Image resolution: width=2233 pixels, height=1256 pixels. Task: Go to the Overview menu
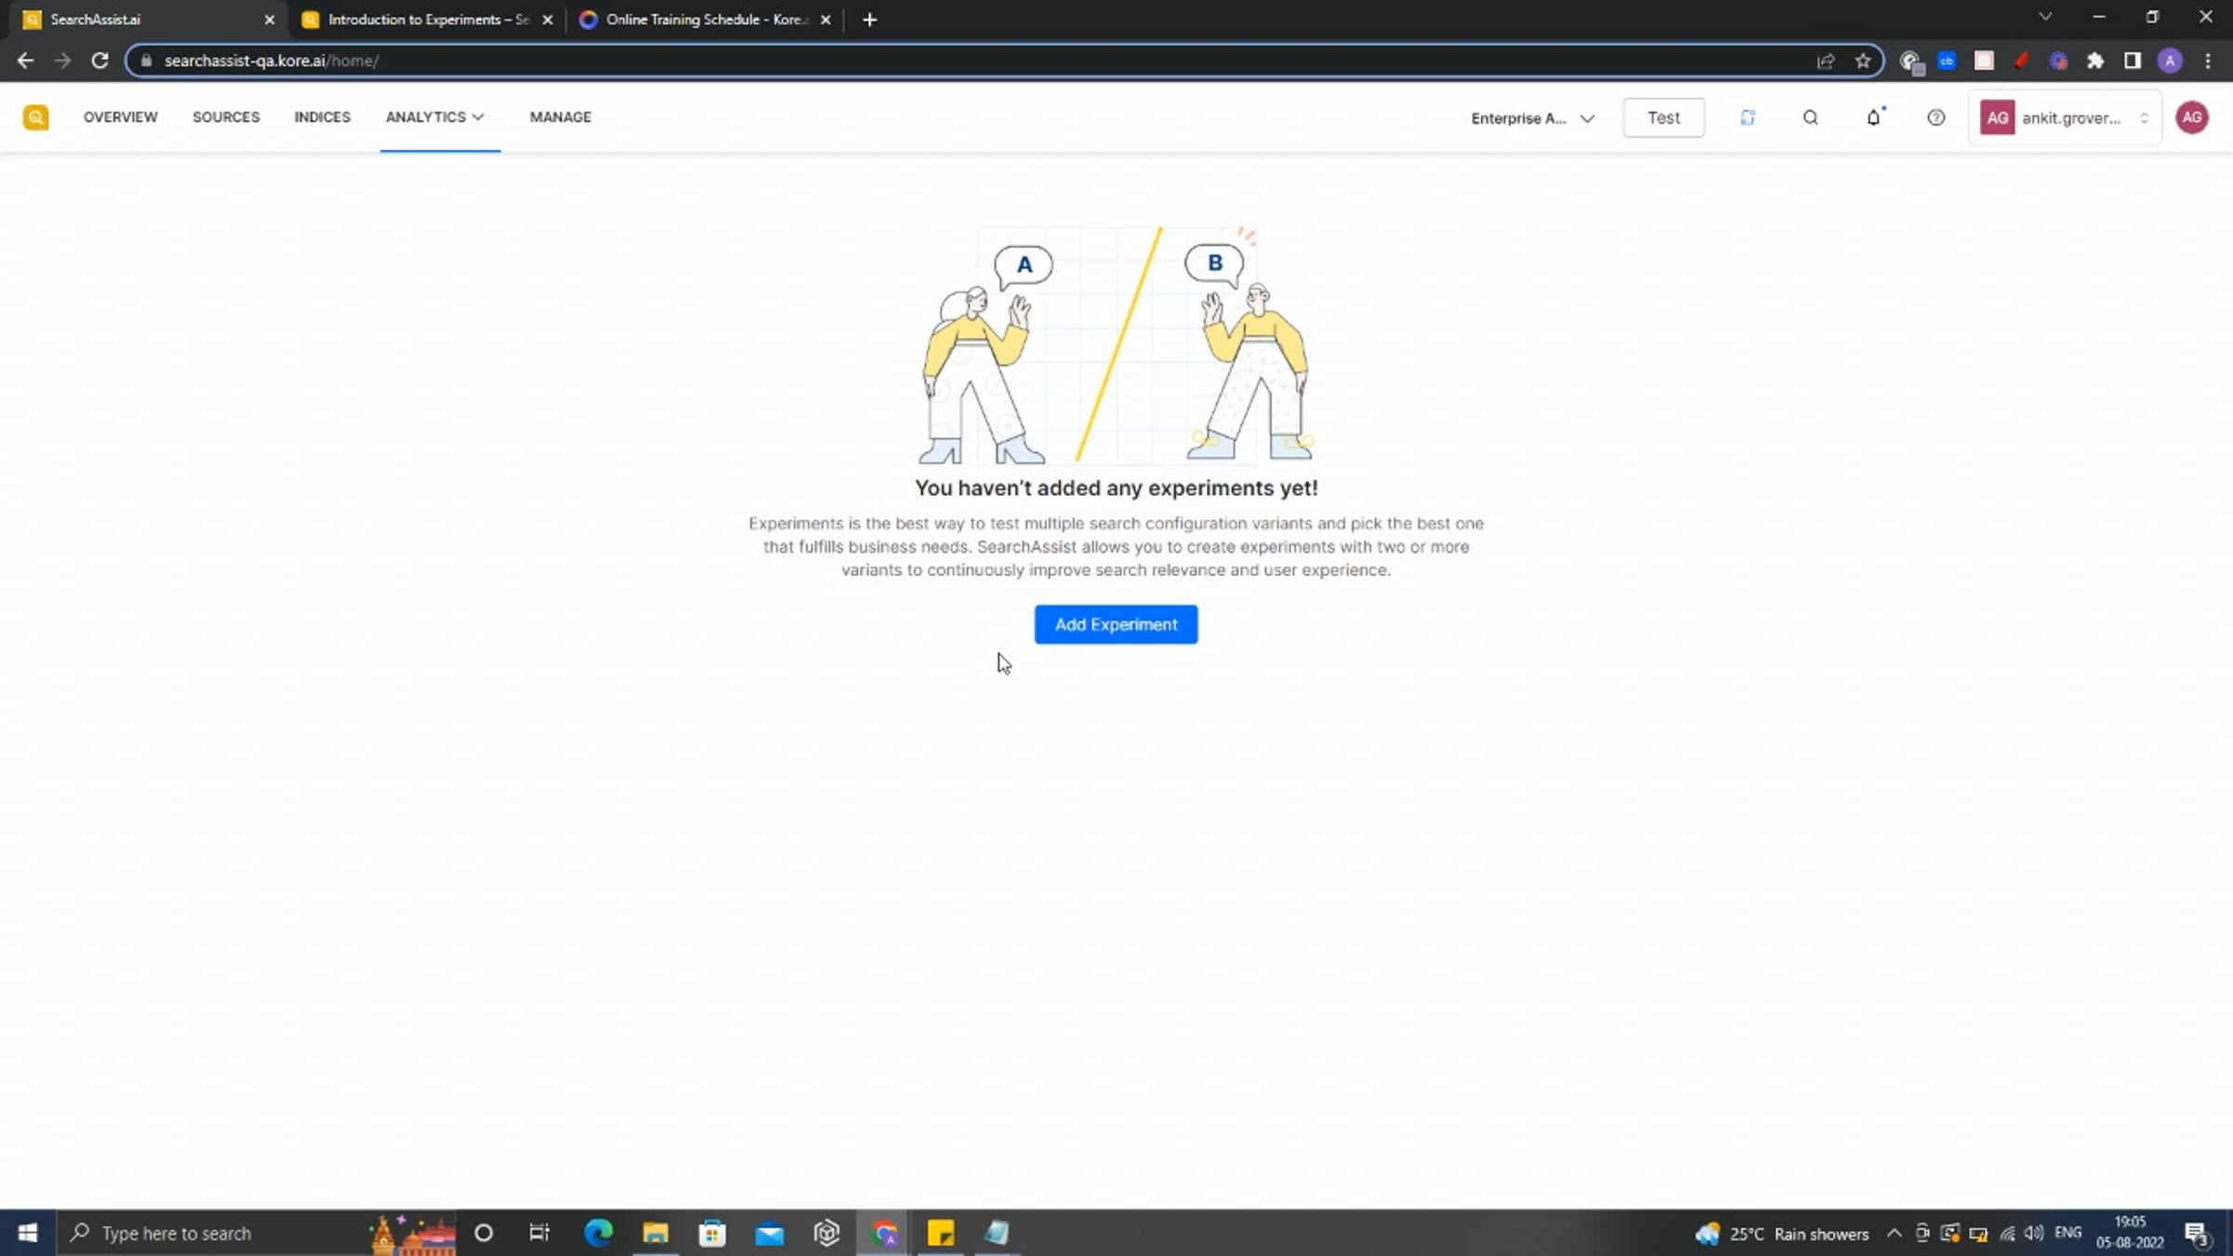point(120,117)
